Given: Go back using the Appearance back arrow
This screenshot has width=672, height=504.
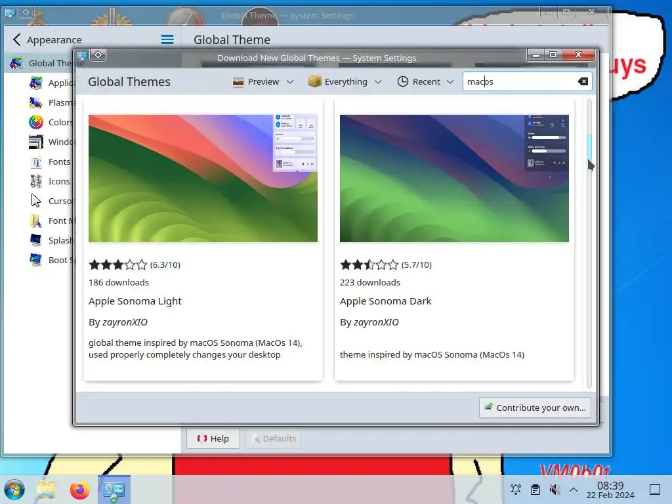Looking at the screenshot, I should (16, 40).
